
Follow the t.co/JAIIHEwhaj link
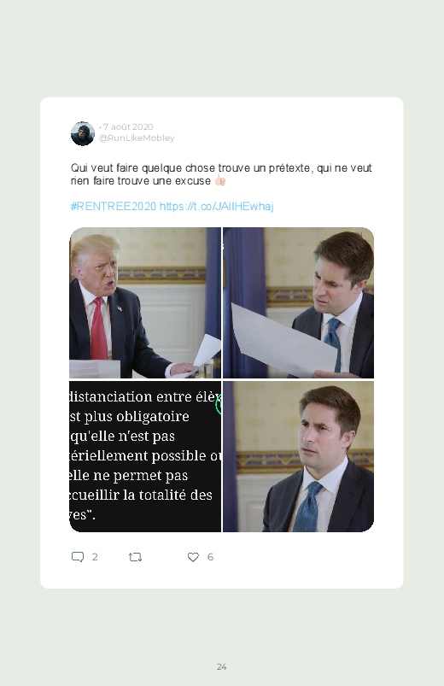(x=217, y=207)
